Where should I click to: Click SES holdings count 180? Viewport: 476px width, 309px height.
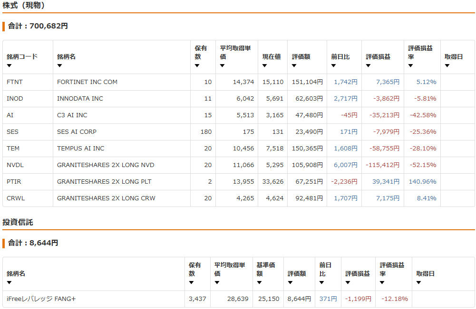pos(206,132)
